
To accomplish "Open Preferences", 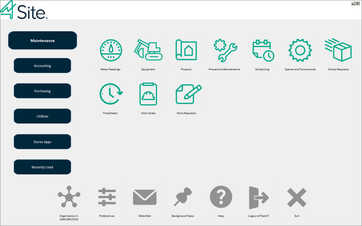I will [107, 196].
